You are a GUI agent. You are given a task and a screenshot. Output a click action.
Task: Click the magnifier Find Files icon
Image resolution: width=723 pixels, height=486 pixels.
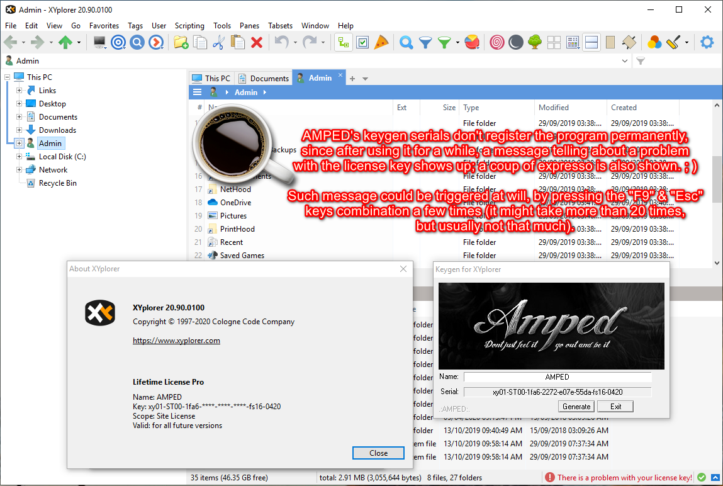click(406, 42)
